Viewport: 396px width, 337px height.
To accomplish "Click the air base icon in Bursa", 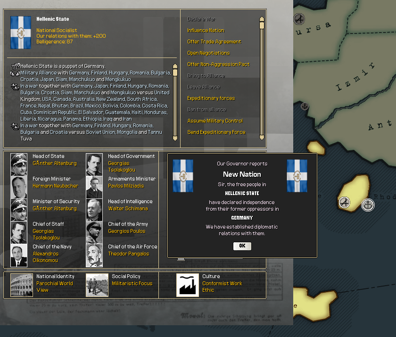I will point(299,19).
